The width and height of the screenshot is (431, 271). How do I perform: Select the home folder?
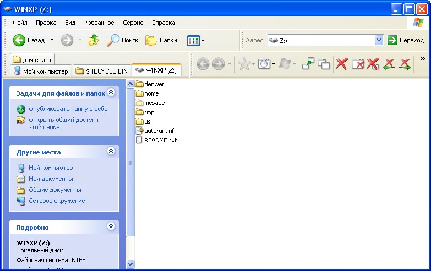147,93
